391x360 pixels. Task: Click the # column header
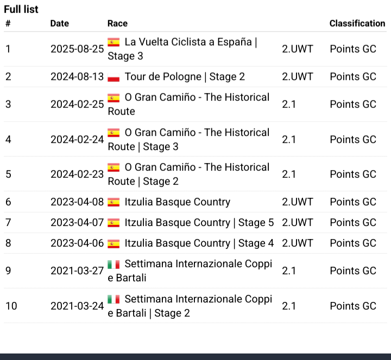8,23
